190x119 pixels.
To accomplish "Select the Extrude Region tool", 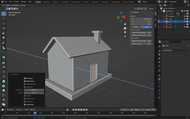I will tap(4, 58).
